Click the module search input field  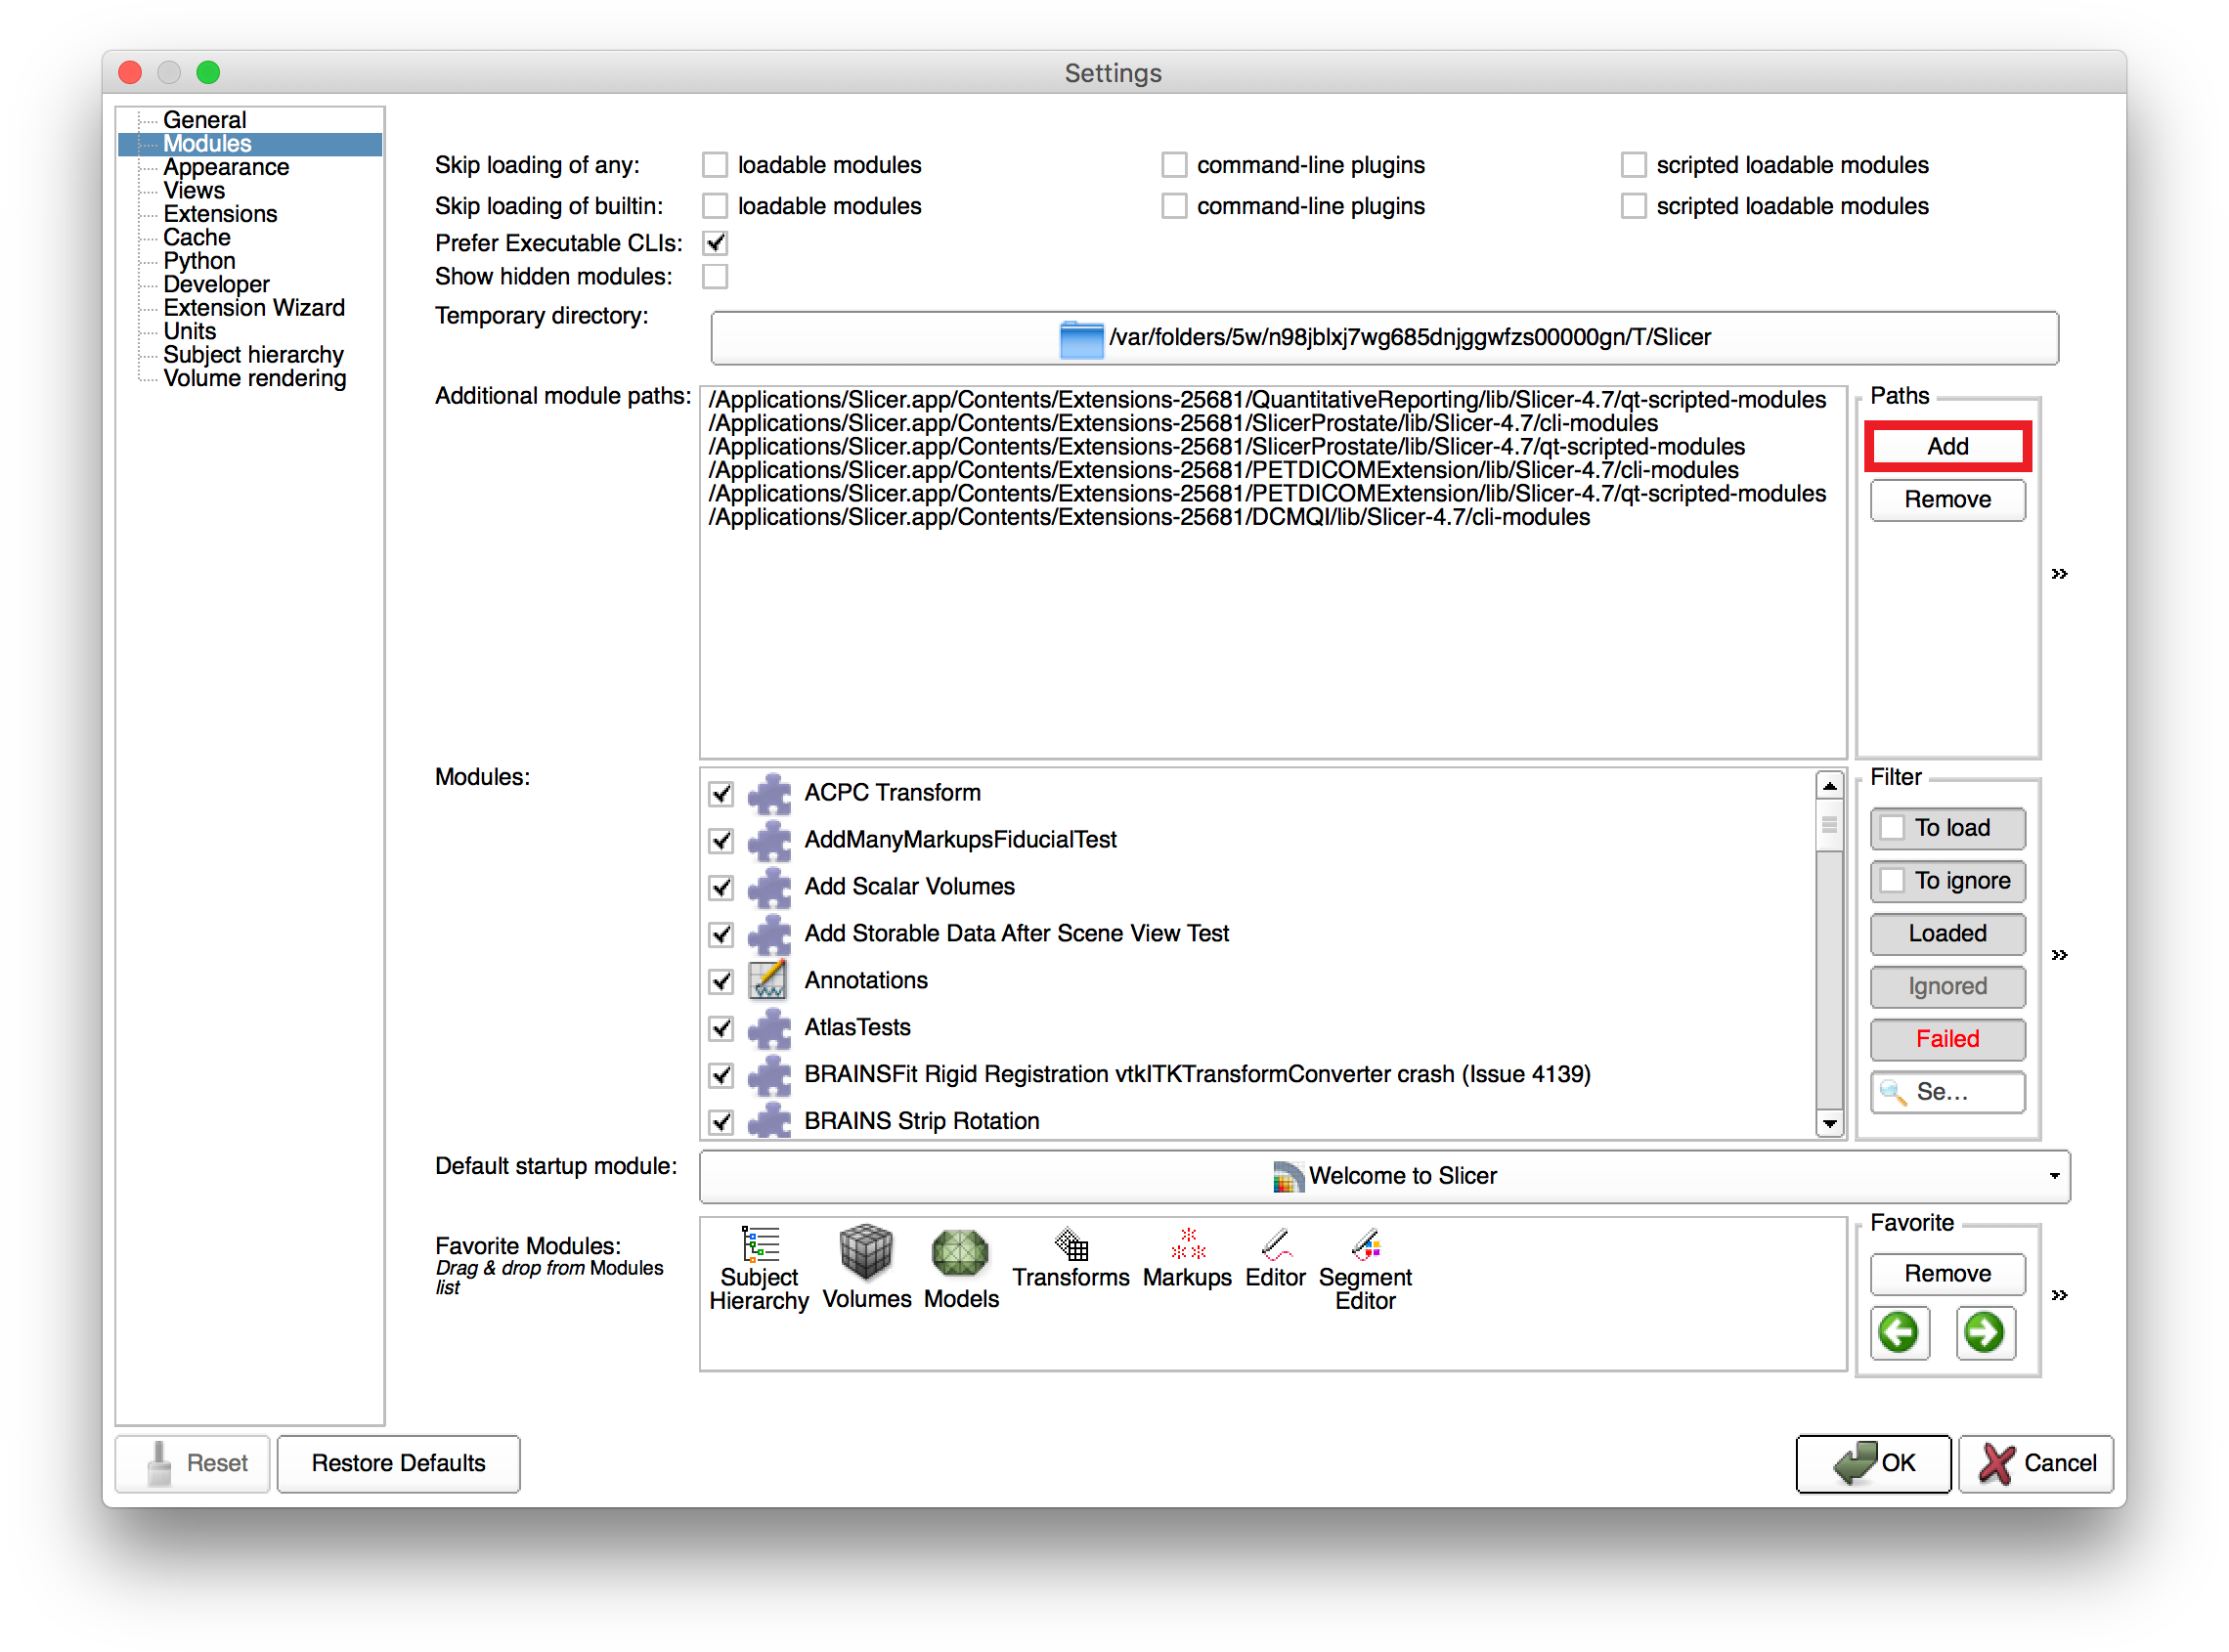coord(1947,1093)
